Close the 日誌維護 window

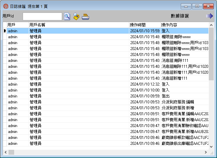click(x=208, y=6)
